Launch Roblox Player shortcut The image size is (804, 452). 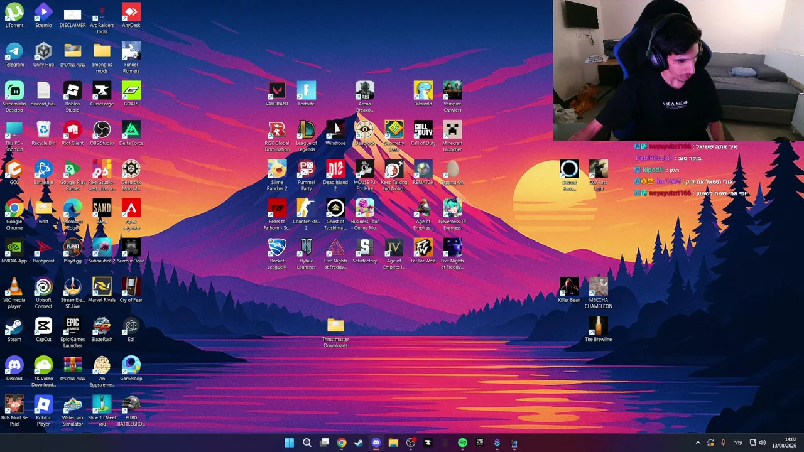coord(43,411)
